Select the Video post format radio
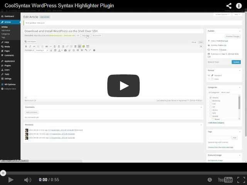247x185 pixels. [x=209, y=79]
